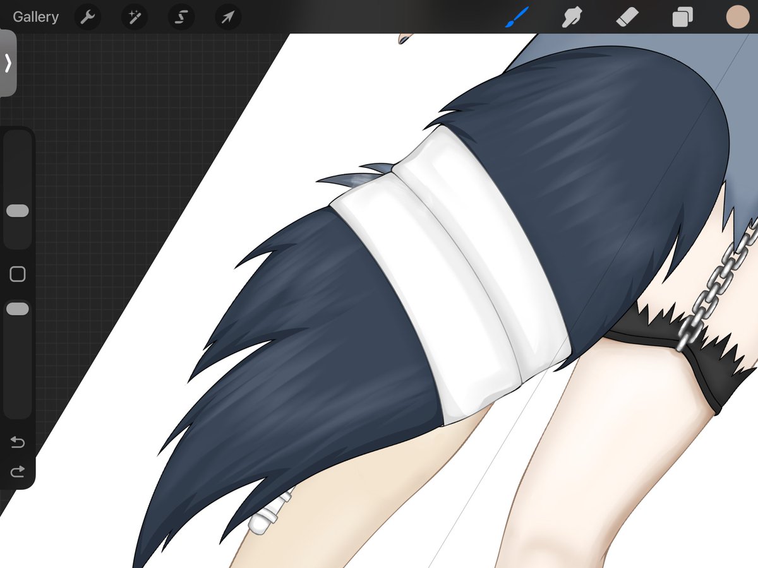Image resolution: width=758 pixels, height=568 pixels.
Task: Expand the collapsed side panel chevron
Action: tap(8, 63)
